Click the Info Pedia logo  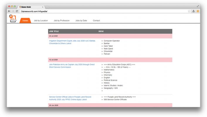pos(13,18)
